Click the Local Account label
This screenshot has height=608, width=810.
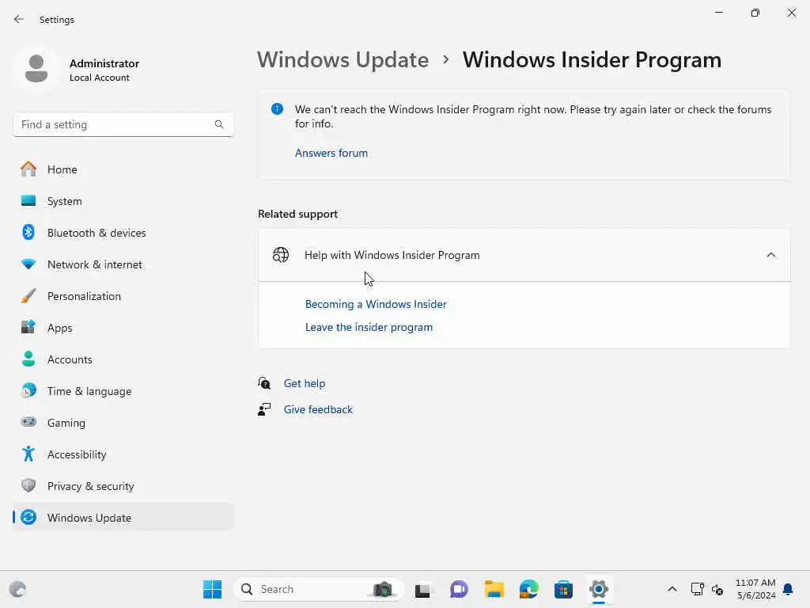(x=100, y=78)
